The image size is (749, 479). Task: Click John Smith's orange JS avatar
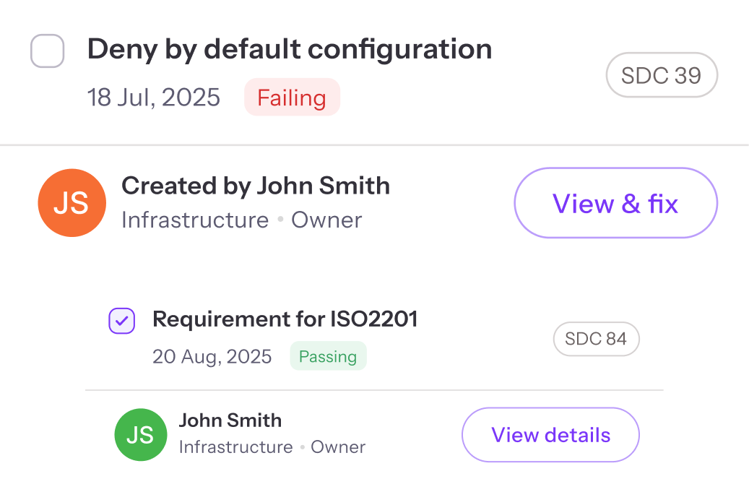tap(72, 203)
